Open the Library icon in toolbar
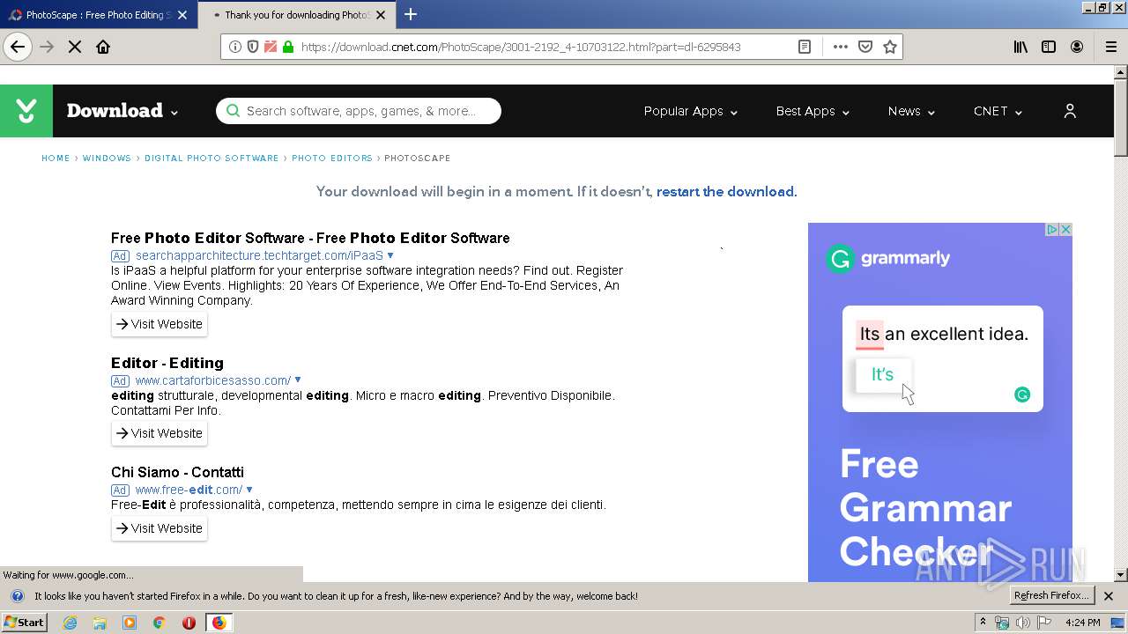 coord(1020,47)
